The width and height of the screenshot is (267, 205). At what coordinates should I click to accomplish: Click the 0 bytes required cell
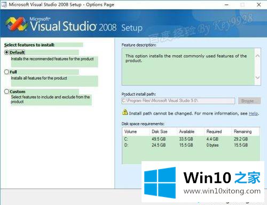tap(213, 145)
